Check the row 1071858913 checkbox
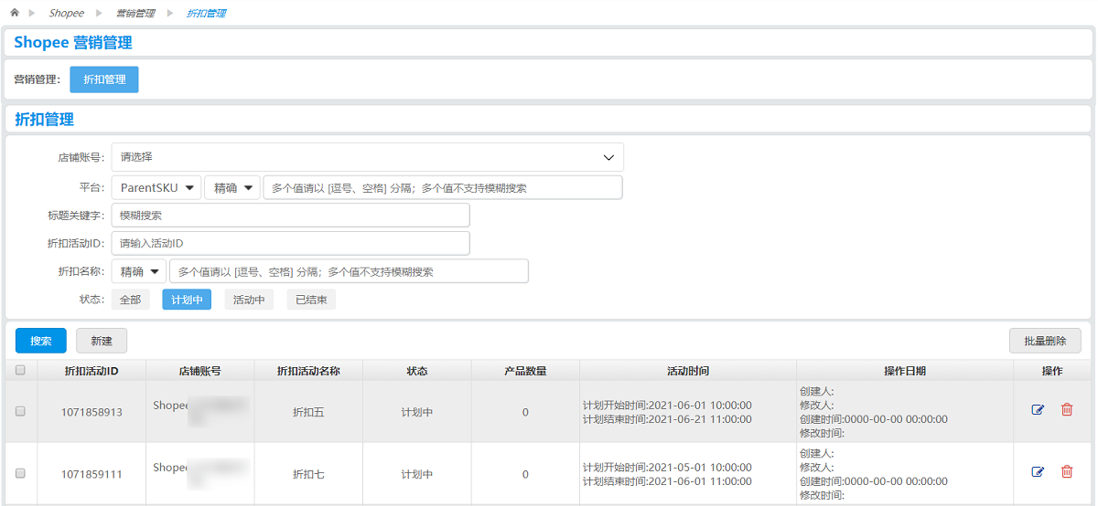The width and height of the screenshot is (1098, 506). [x=20, y=412]
